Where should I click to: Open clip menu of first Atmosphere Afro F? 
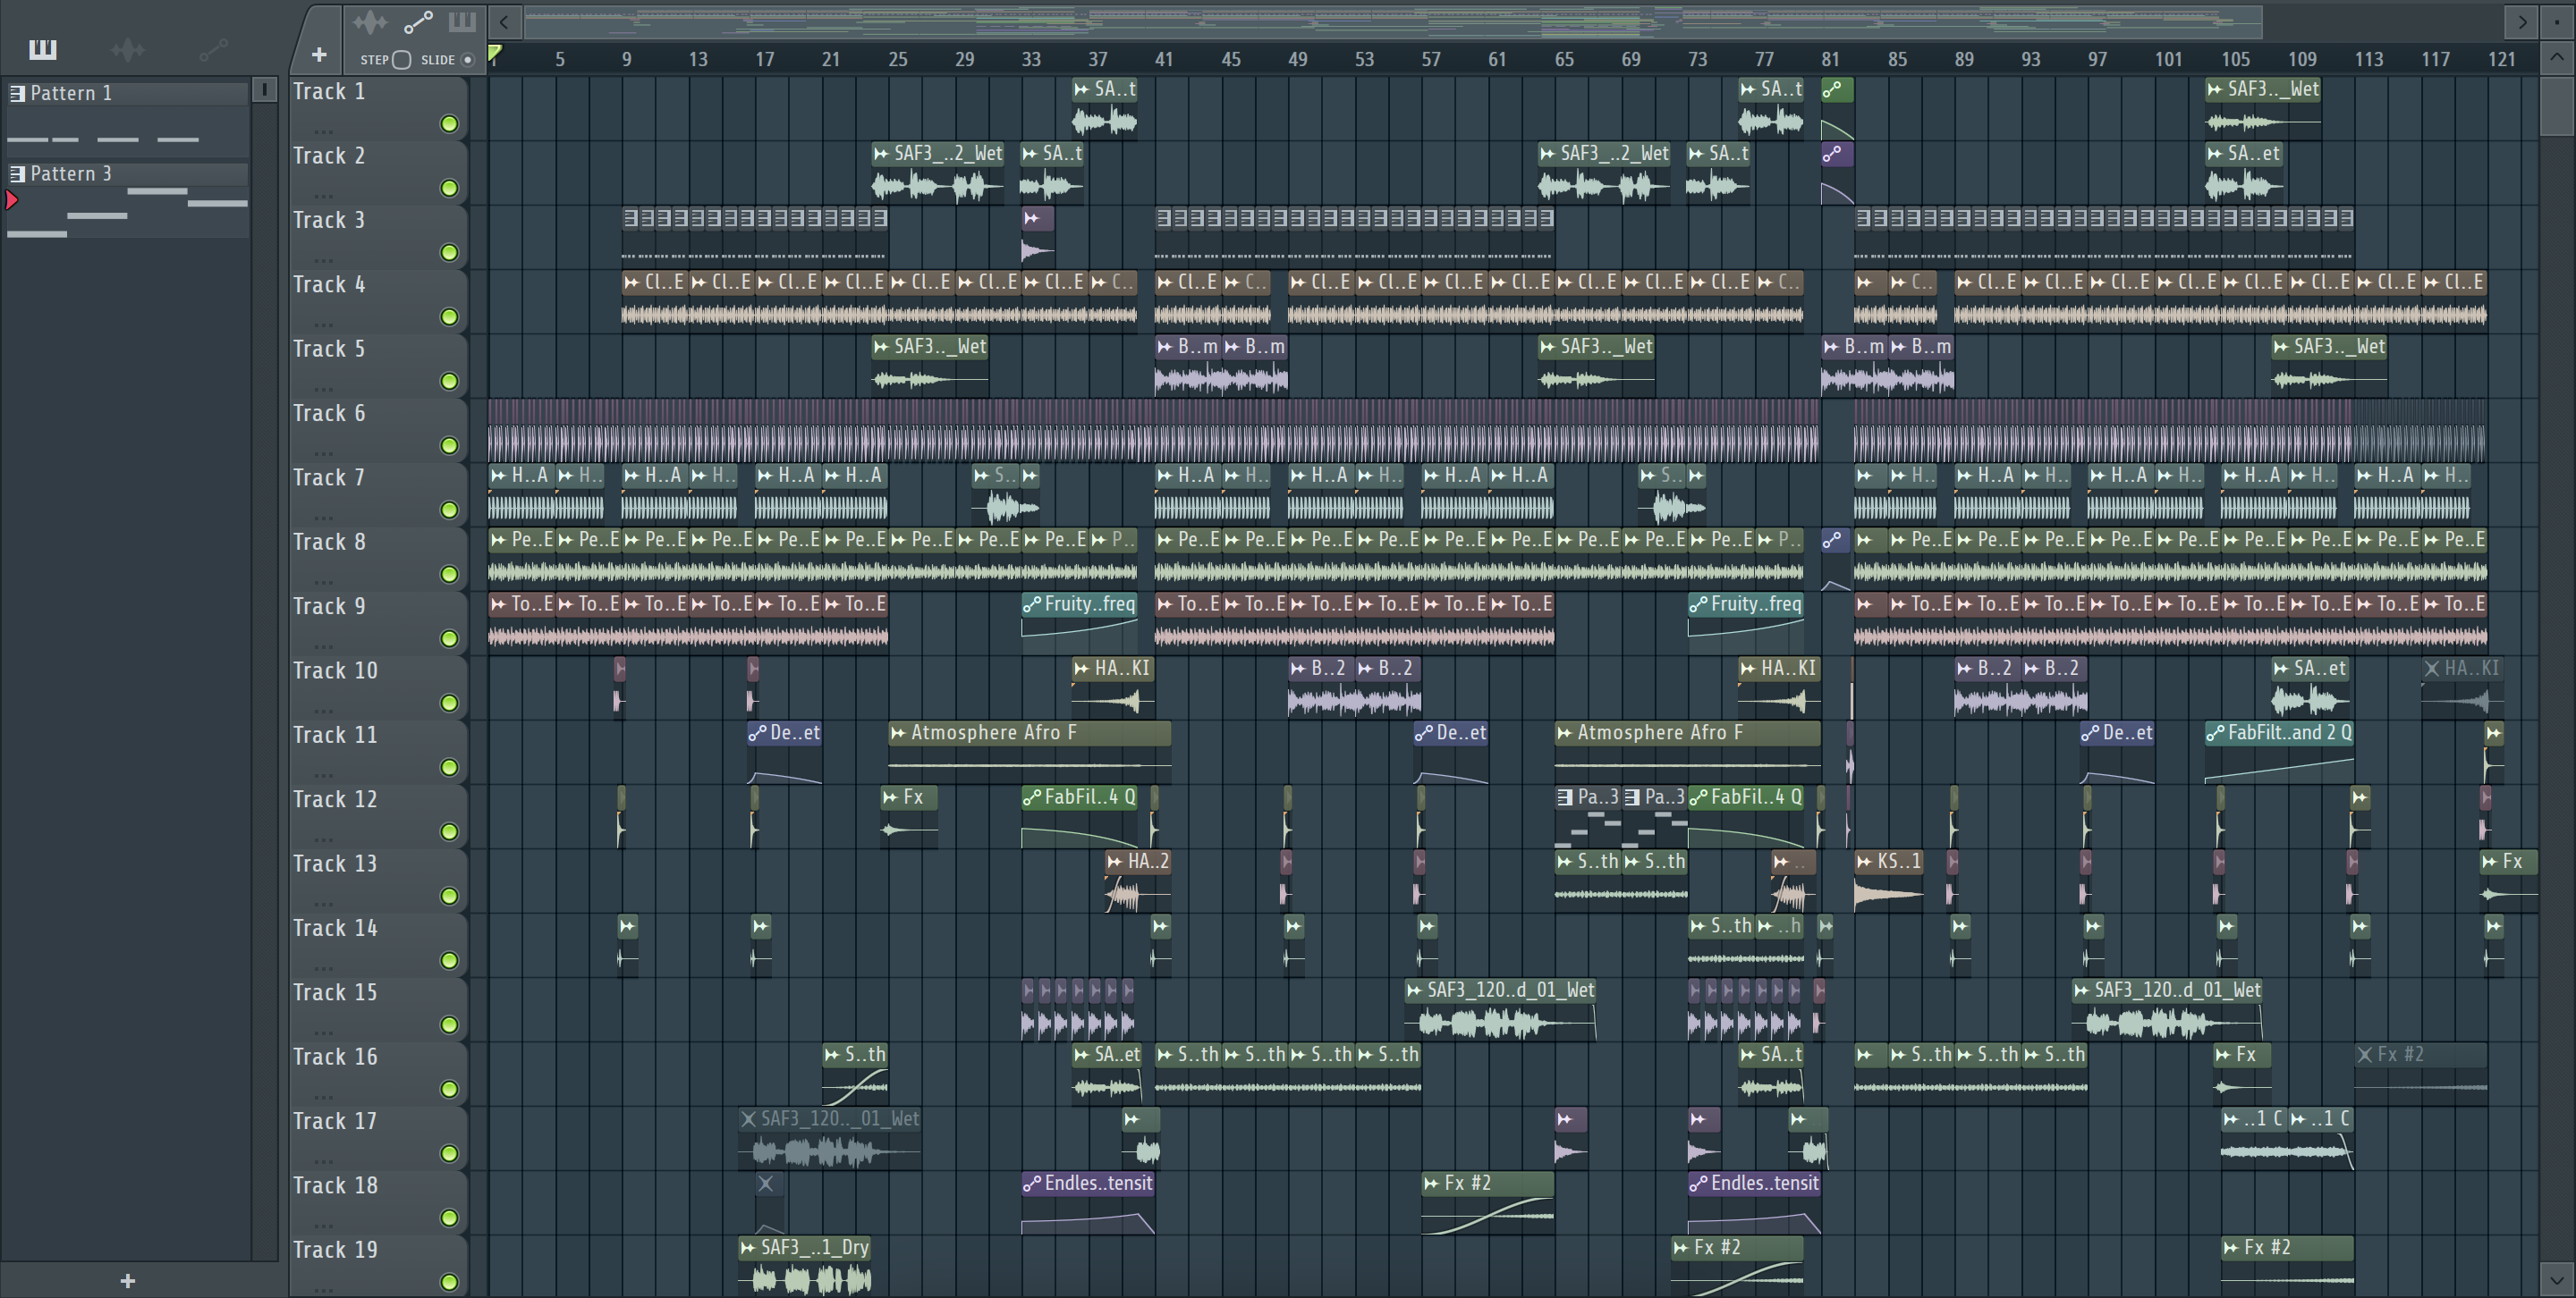pyautogui.click(x=898, y=732)
